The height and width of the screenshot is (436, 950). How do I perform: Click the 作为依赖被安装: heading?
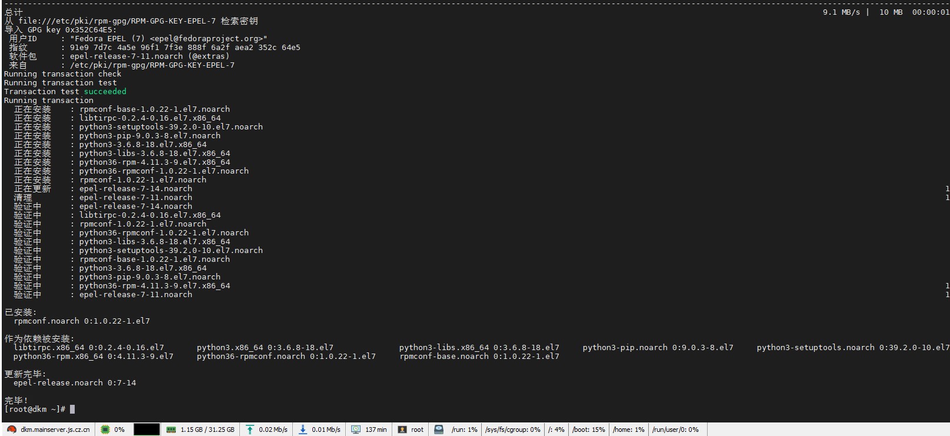[x=39, y=338]
